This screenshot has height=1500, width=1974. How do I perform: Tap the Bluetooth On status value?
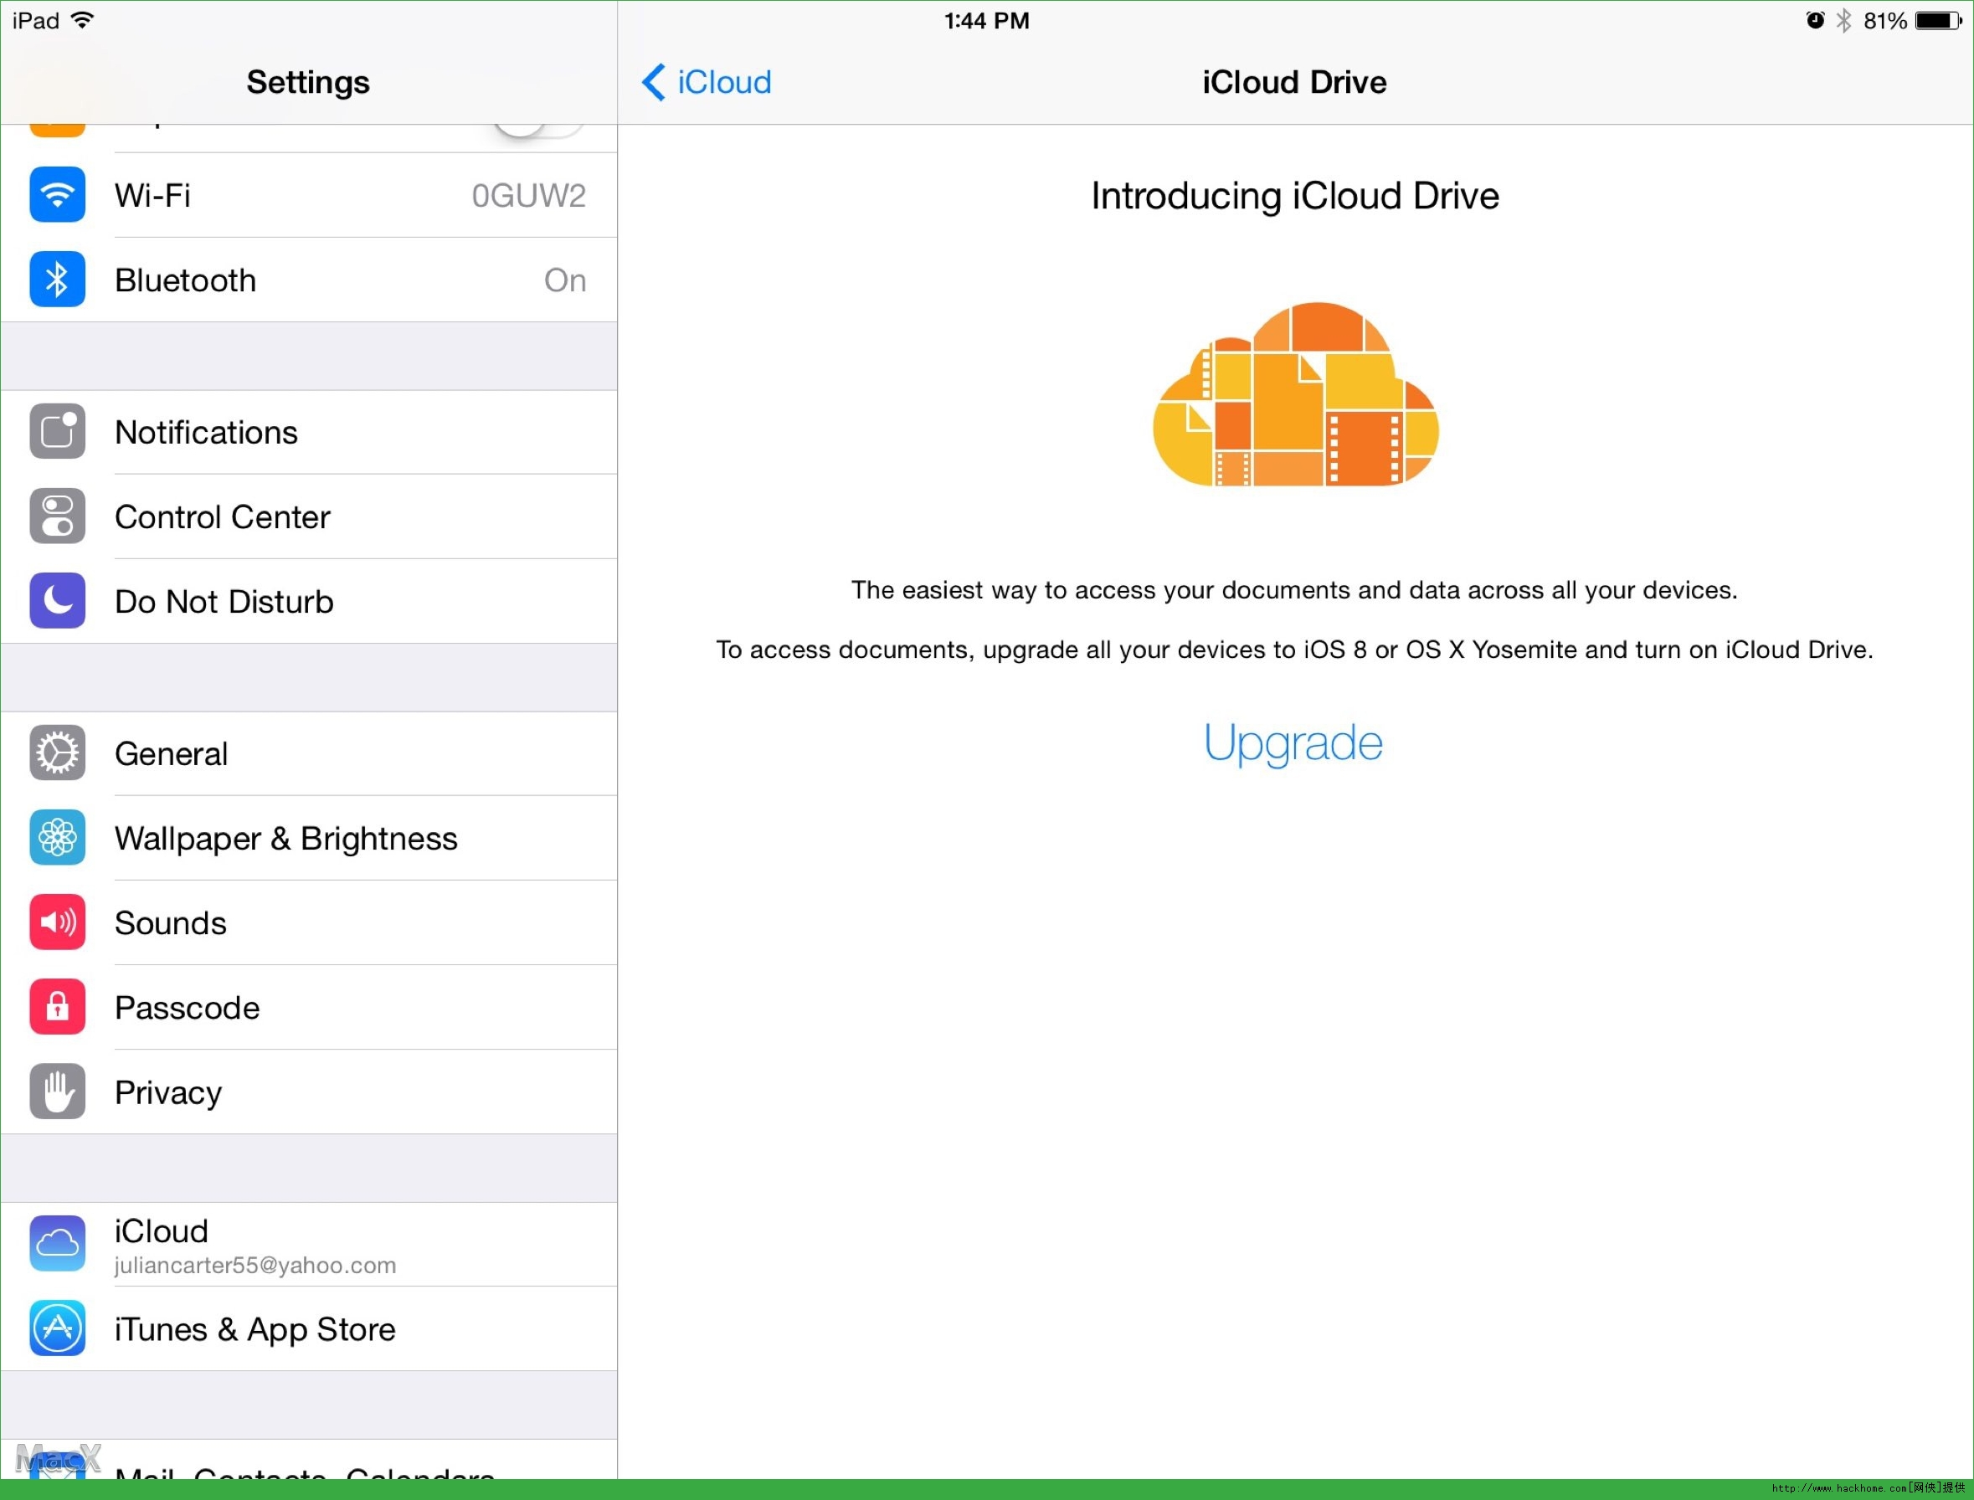click(x=565, y=280)
